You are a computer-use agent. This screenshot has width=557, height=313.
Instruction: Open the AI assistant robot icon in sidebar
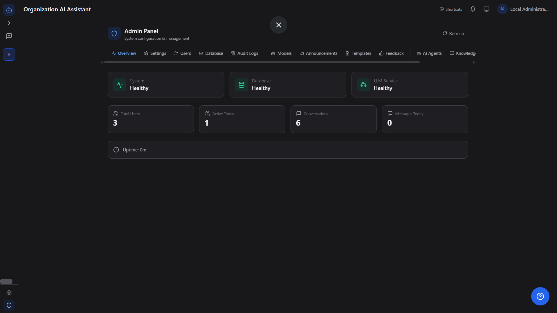click(9, 10)
